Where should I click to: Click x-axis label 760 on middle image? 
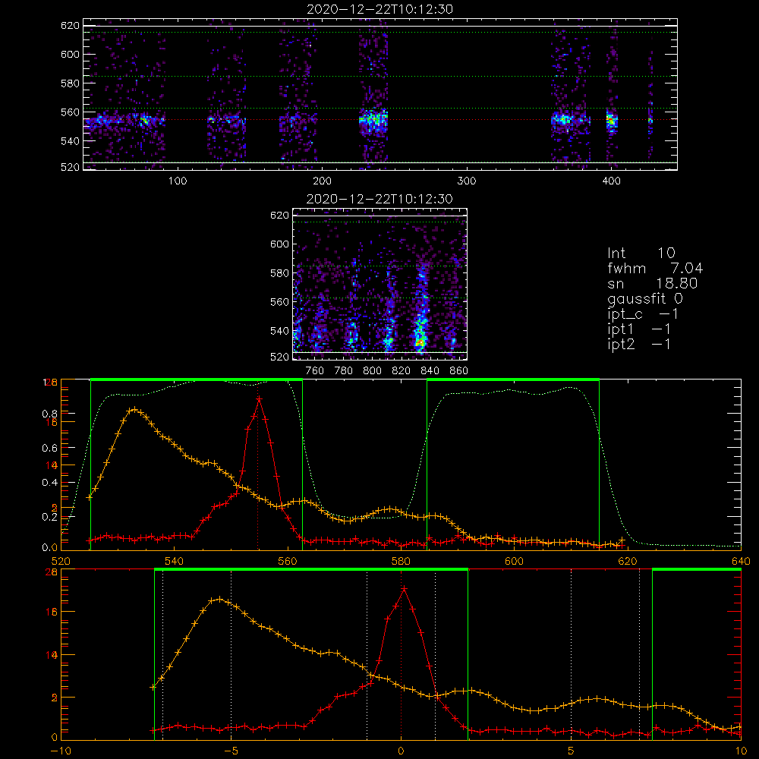315,371
